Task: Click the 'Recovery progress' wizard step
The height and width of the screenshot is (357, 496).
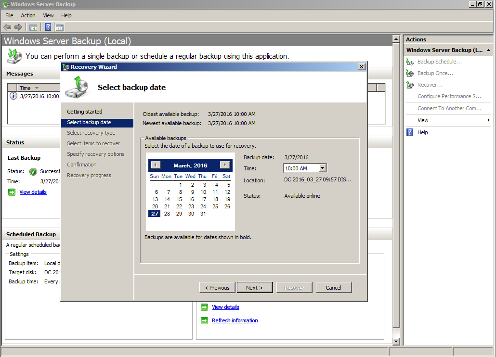Action: click(89, 175)
